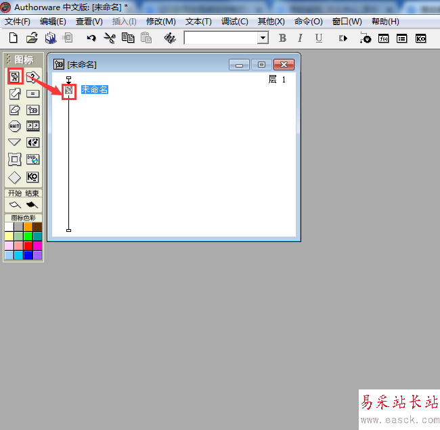The image size is (440, 430).
Task: Select the Sound icon in the palette
Action: click(x=32, y=143)
